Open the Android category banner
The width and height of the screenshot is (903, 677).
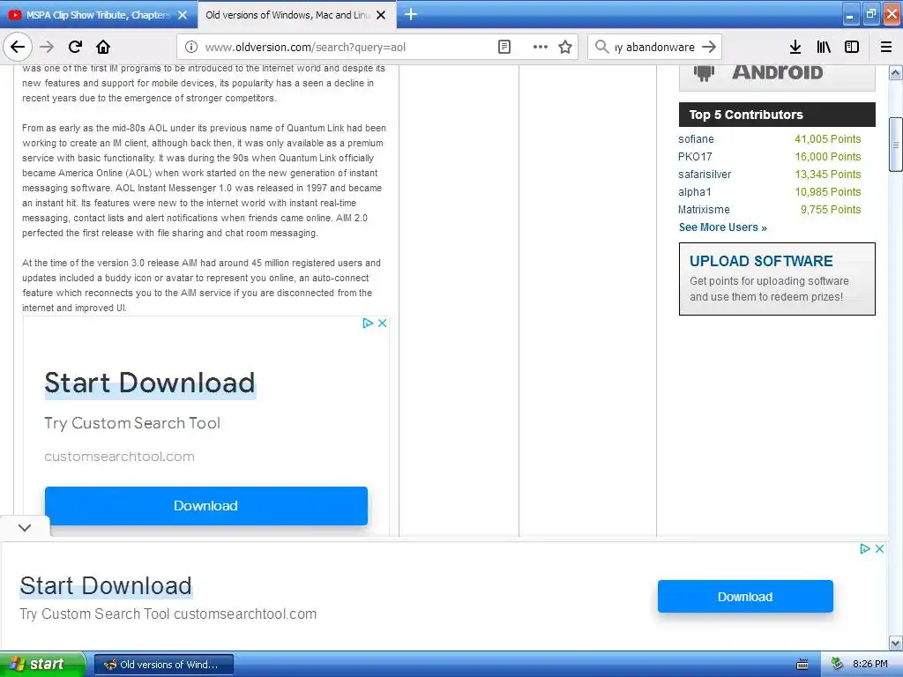[777, 78]
